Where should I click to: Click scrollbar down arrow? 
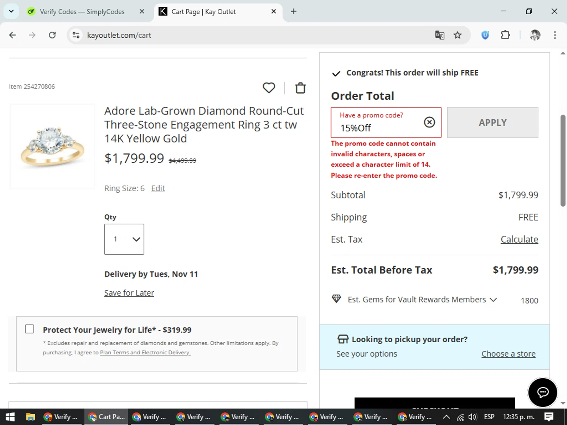tap(563, 403)
